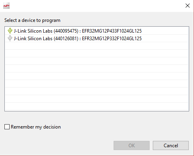
Task: Enable the Remember my decision checkbox
Action: point(7,127)
